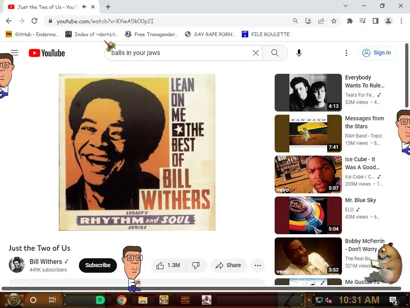Go back with the browser back arrow
The width and height of the screenshot is (410, 308).
click(9, 21)
